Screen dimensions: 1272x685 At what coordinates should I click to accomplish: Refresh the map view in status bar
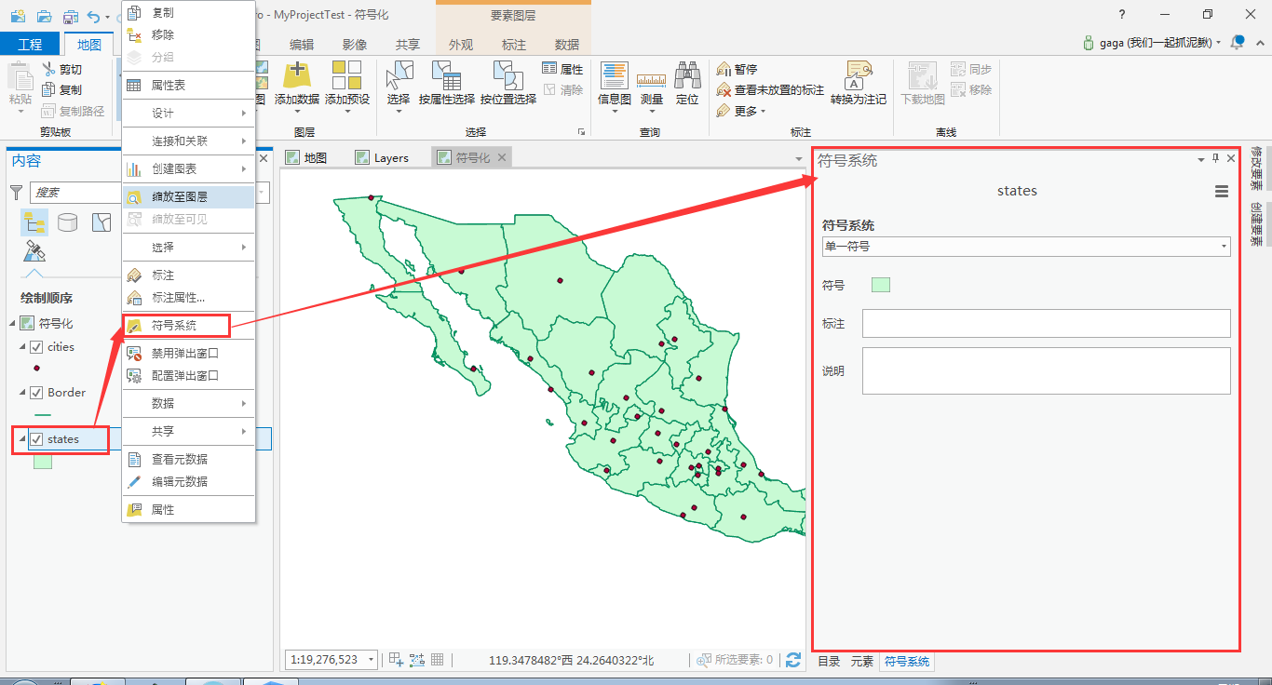click(x=793, y=660)
